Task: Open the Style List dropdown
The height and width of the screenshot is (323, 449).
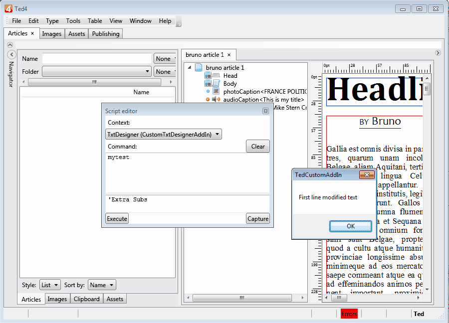Action: 50,285
